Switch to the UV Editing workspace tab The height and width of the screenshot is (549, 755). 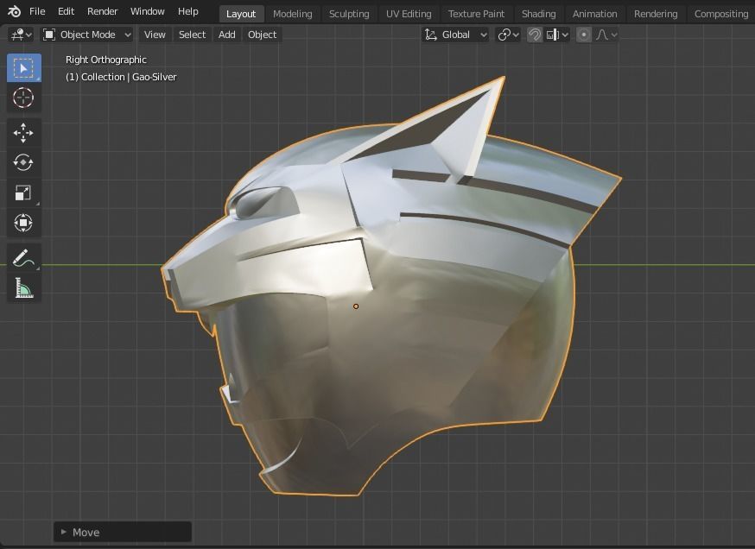pos(409,14)
